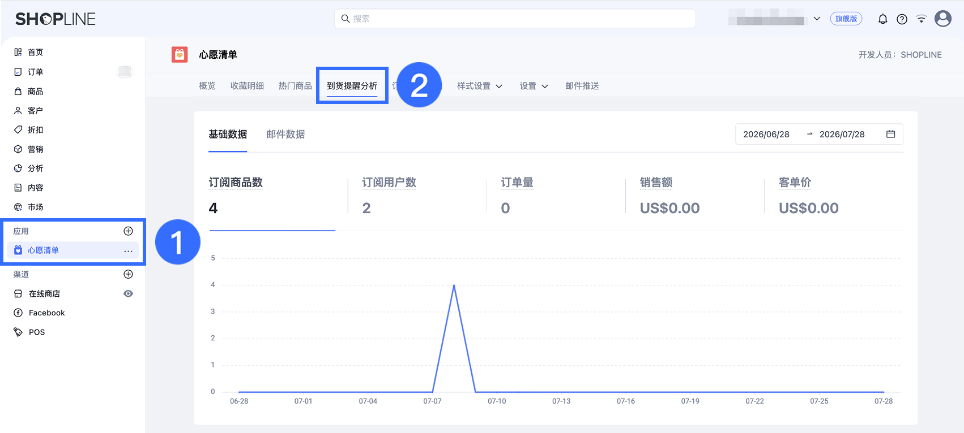
Task: Open the help question mark icon
Action: [x=902, y=19]
